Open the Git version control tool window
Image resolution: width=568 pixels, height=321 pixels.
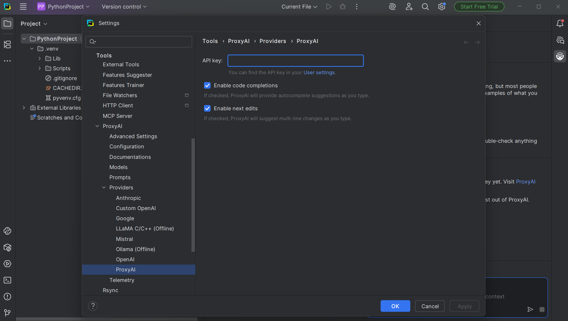click(x=7, y=313)
